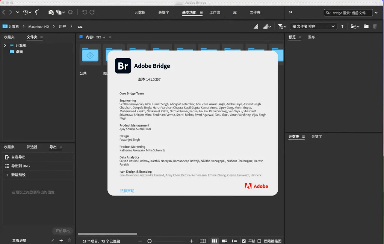Screen dimensions: 384x244
Task: Click the Macintosh HD breadcrumb
Action: coord(39,26)
